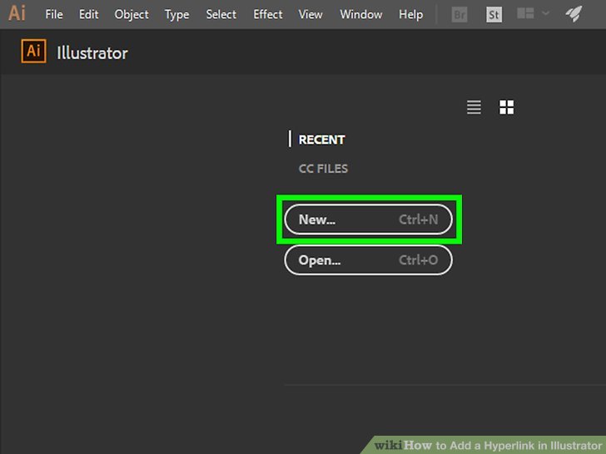606x454 pixels.
Task: Select the RECENT tab
Action: click(321, 140)
